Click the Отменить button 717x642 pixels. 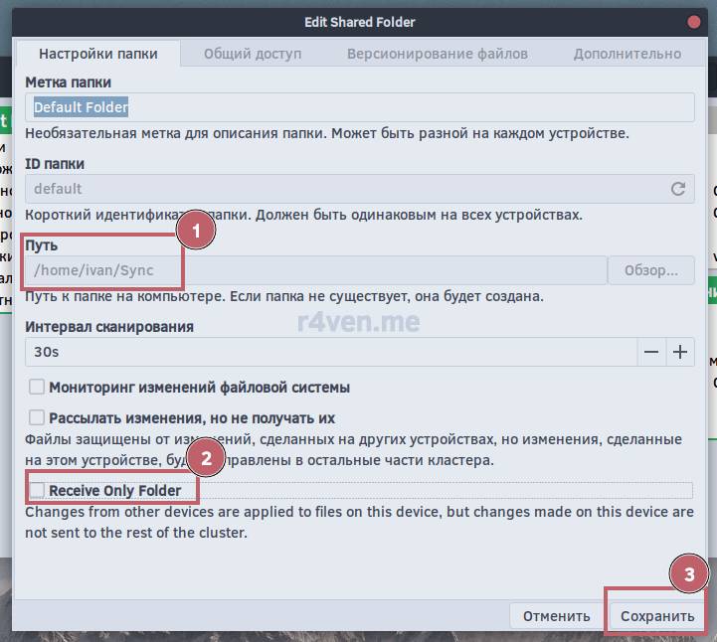coord(556,616)
